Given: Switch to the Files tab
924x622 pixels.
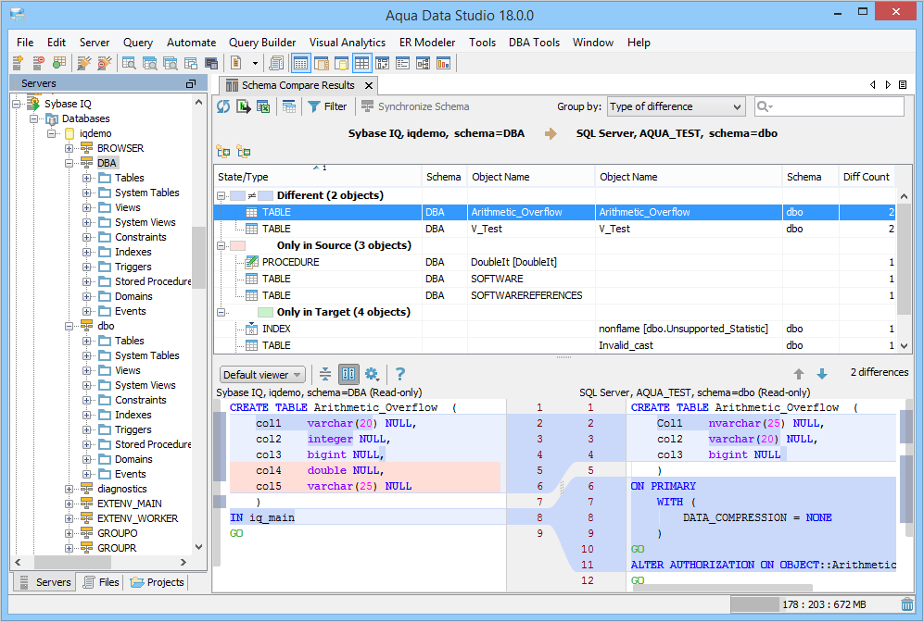Looking at the screenshot, I should [101, 582].
